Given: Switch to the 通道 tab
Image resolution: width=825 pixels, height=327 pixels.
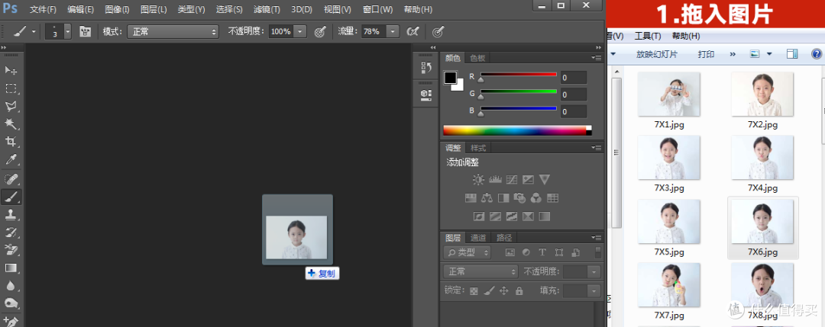Looking at the screenshot, I should pos(478,237).
